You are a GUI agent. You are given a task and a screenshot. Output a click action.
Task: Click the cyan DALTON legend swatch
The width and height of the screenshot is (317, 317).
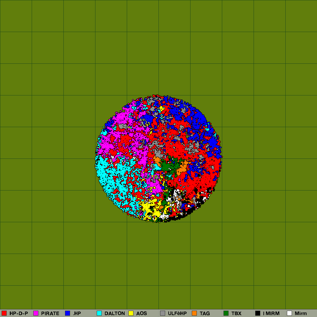coord(99,313)
